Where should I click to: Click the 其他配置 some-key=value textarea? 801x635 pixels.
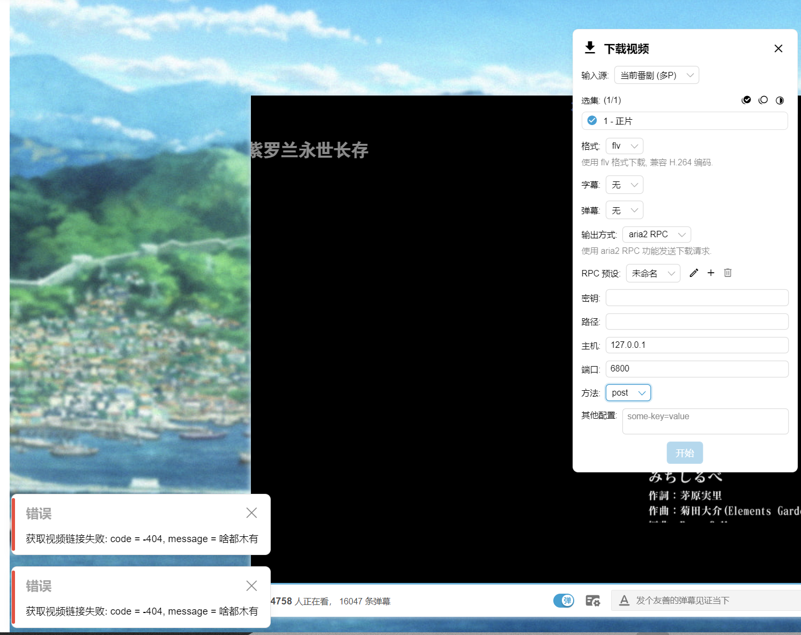[706, 421]
